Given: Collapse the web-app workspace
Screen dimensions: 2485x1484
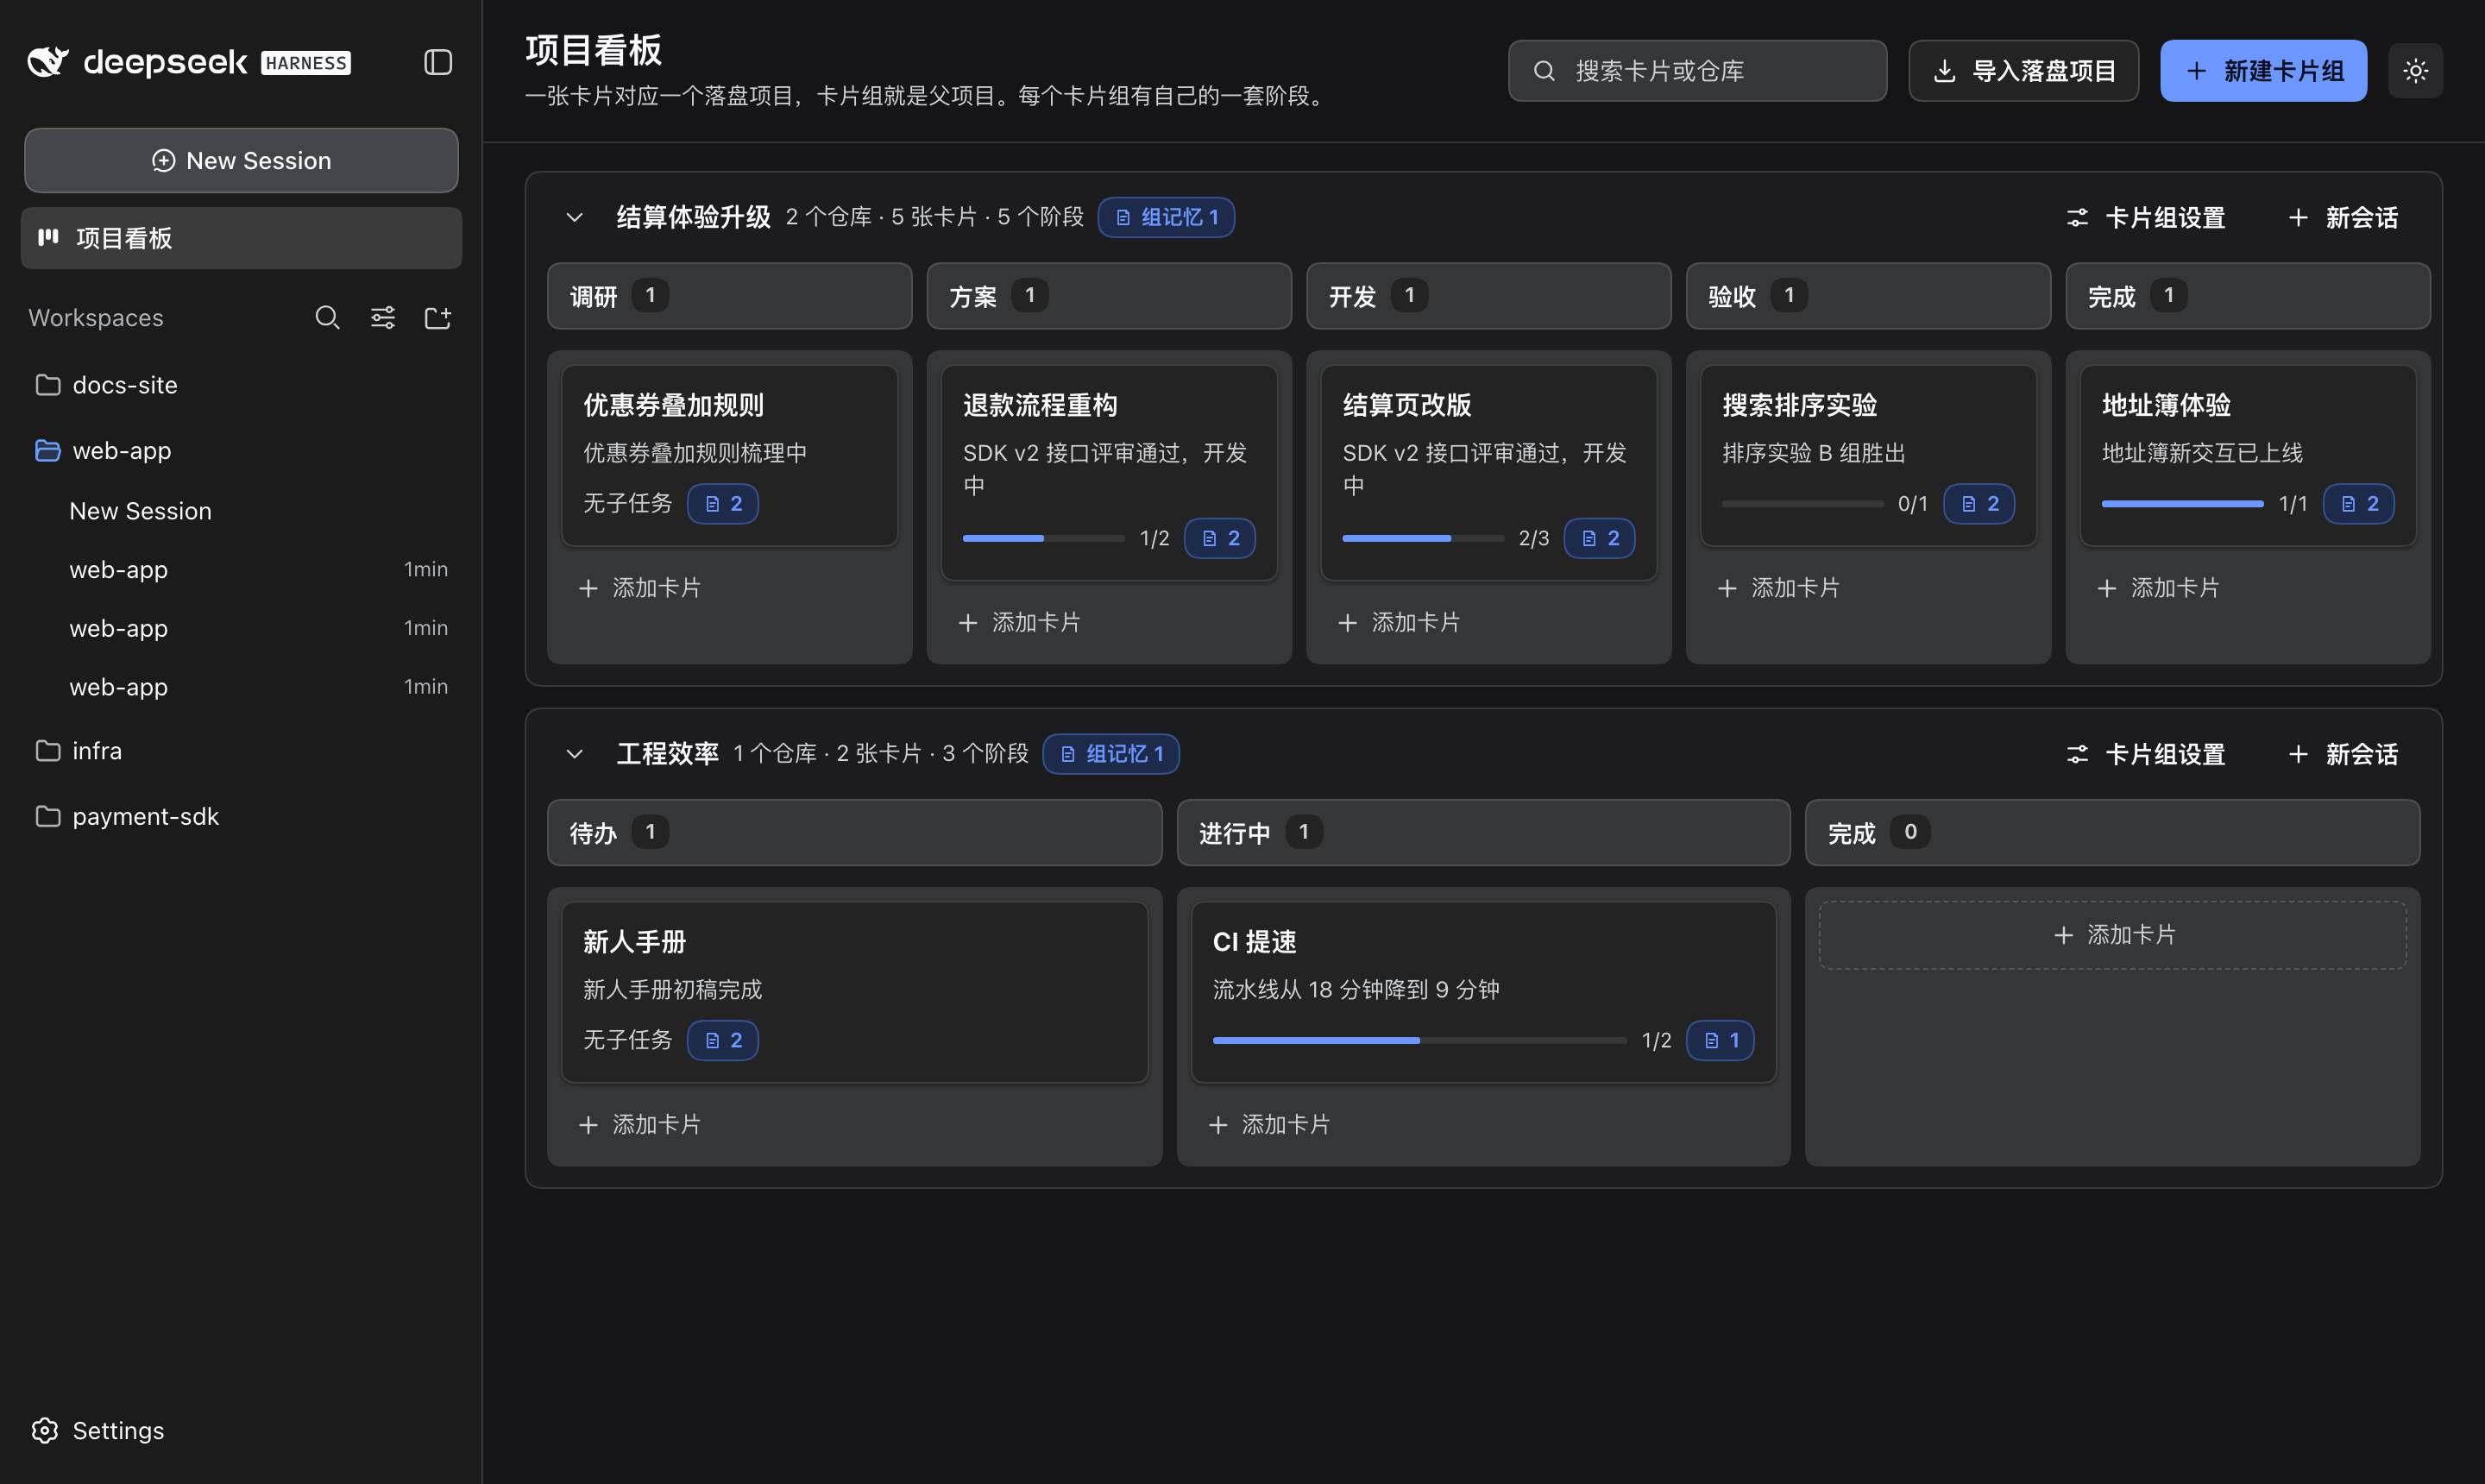Looking at the screenshot, I should (x=240, y=451).
